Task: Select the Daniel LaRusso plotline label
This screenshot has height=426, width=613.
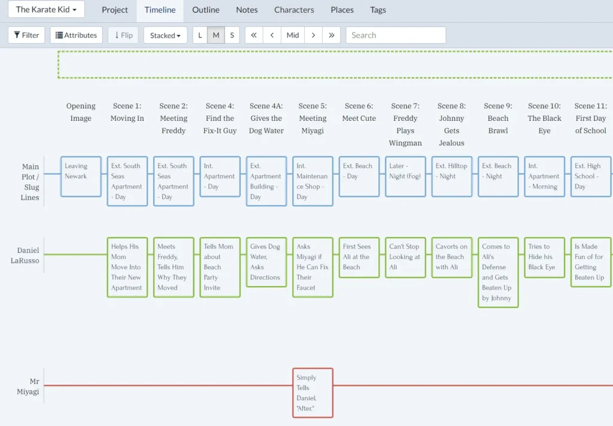Action: click(x=25, y=255)
